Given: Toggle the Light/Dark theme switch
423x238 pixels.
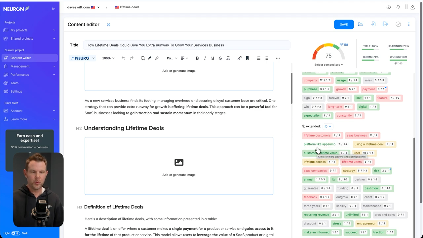Looking at the screenshot, I should (x=16, y=233).
